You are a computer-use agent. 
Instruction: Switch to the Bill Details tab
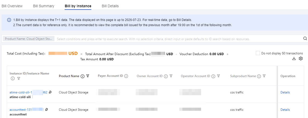pyautogui.click(x=110, y=6)
